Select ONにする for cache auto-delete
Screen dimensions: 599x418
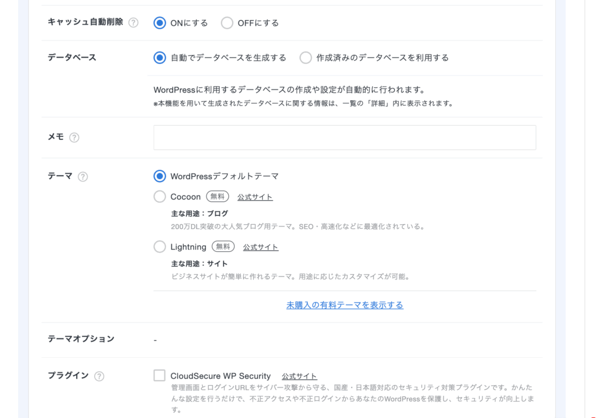160,23
